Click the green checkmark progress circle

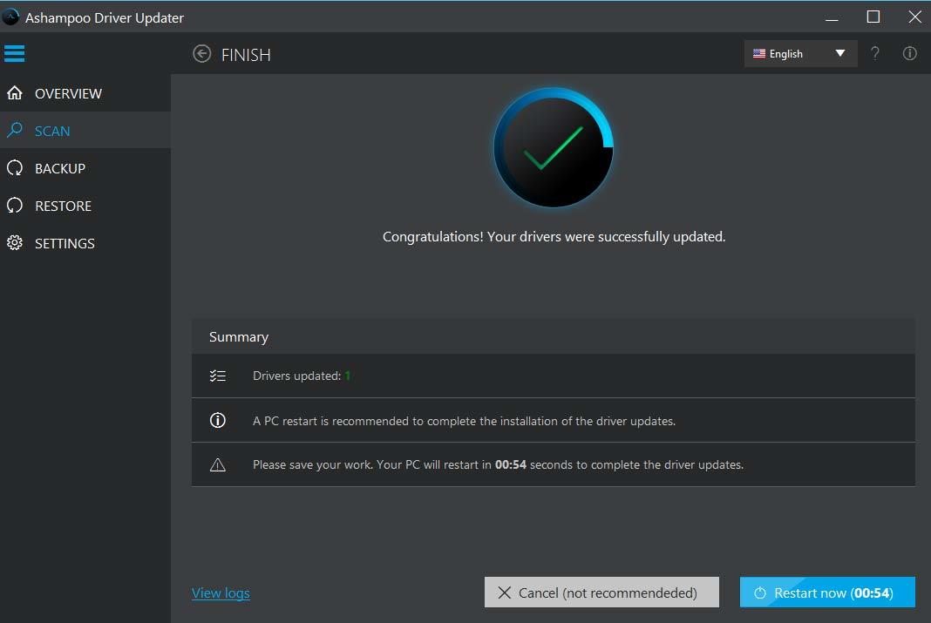[554, 147]
